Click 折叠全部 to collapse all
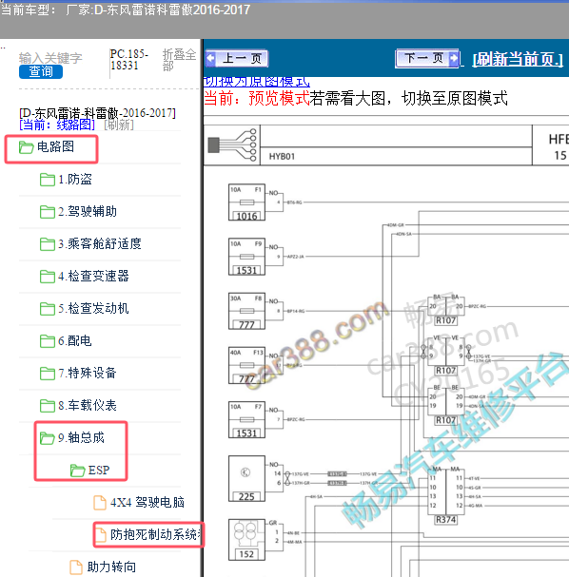The image size is (569, 577). [x=179, y=60]
